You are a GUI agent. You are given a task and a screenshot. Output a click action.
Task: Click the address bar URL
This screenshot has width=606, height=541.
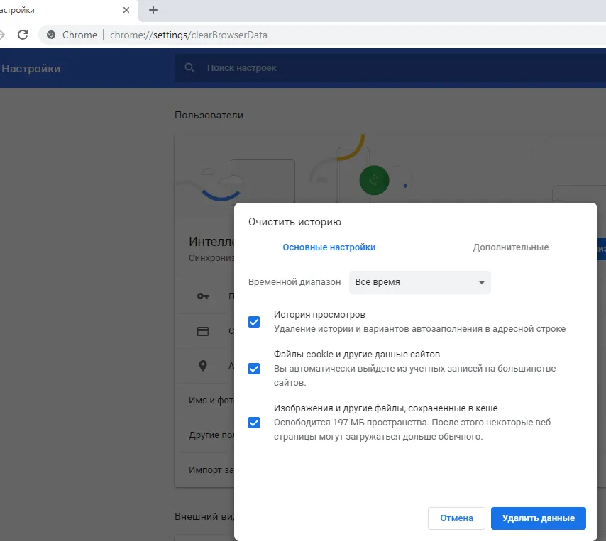point(189,35)
